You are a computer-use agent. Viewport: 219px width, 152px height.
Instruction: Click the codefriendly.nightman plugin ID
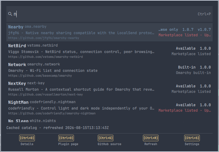click(x=53, y=102)
